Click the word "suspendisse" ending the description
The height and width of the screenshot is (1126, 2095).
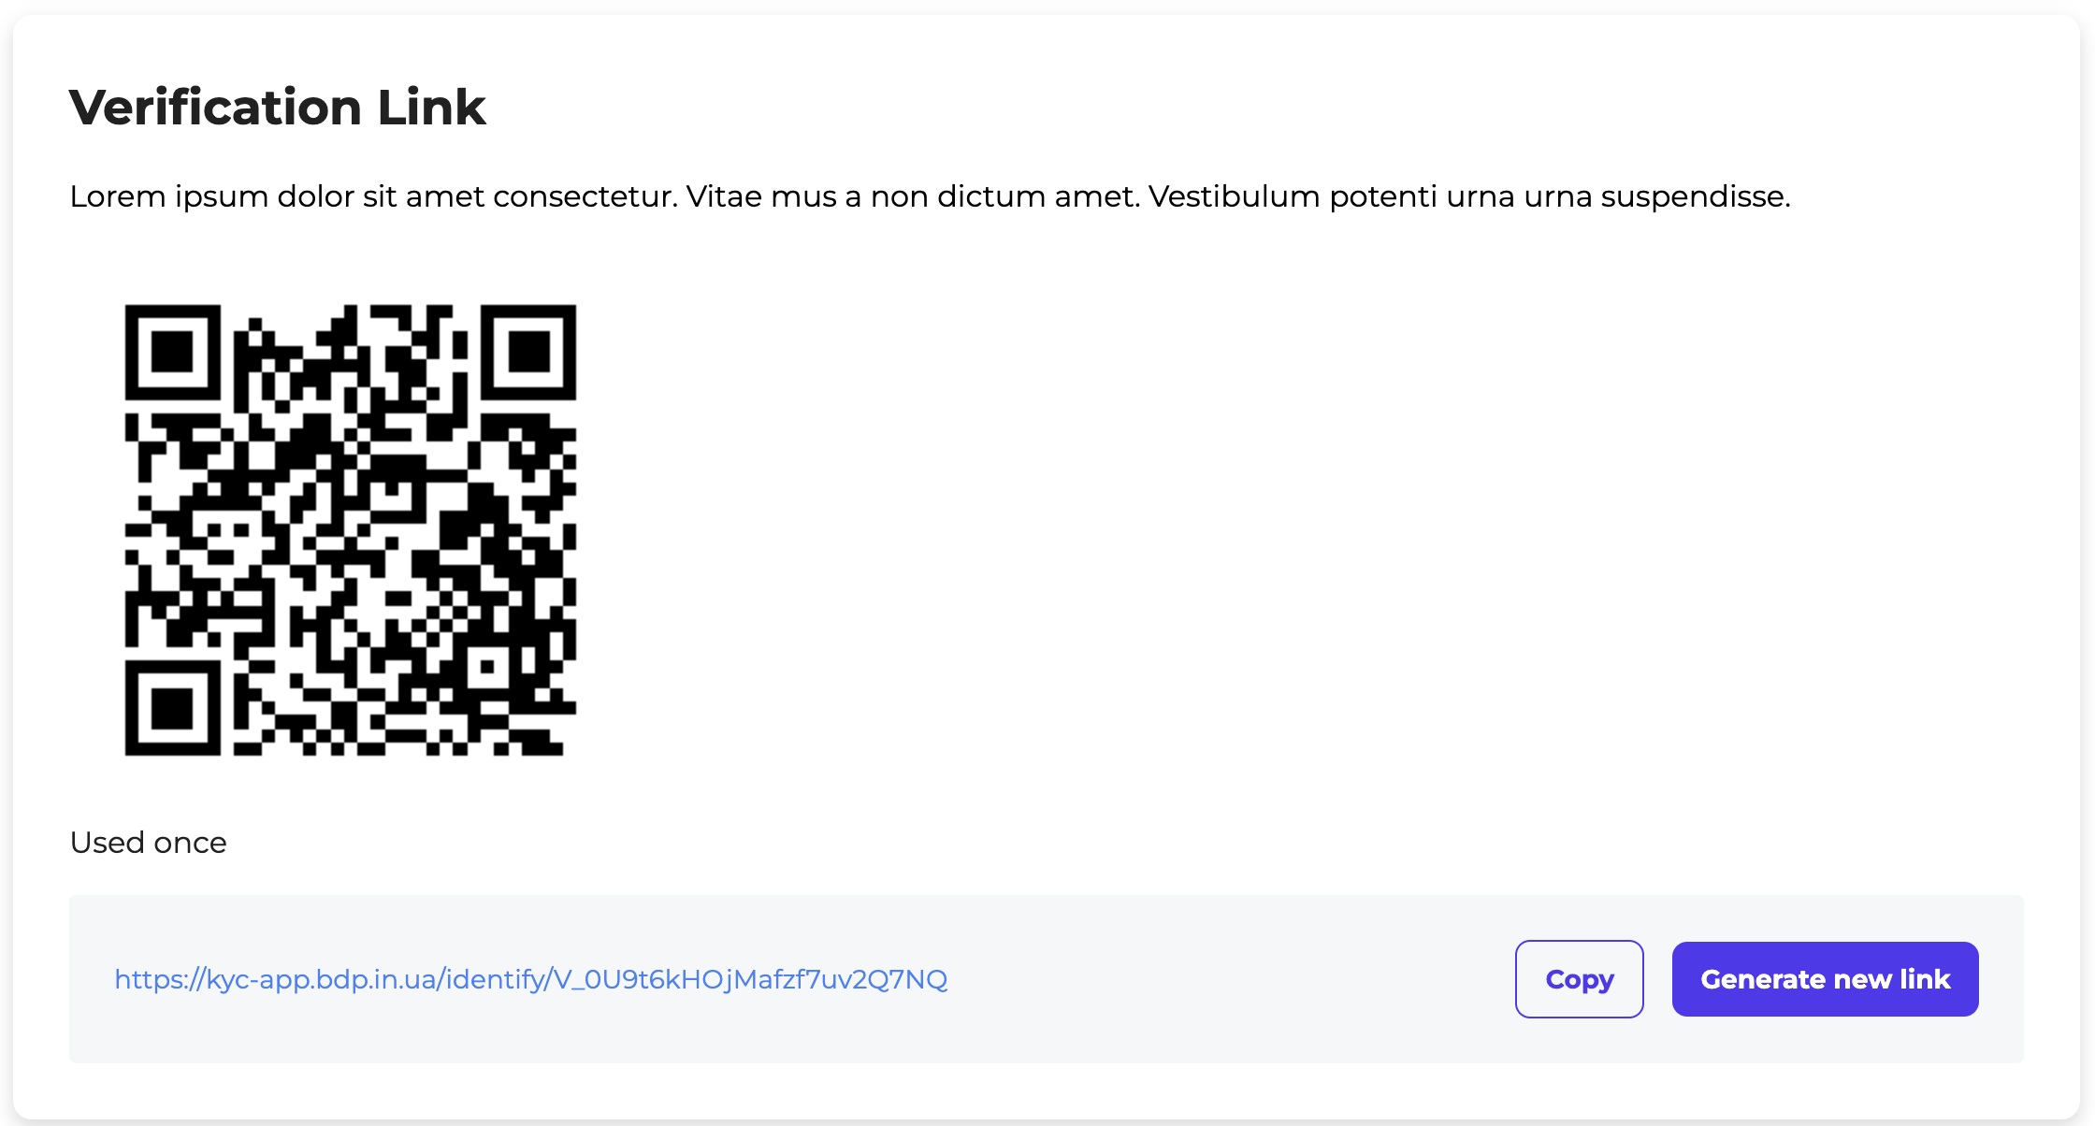click(1693, 196)
